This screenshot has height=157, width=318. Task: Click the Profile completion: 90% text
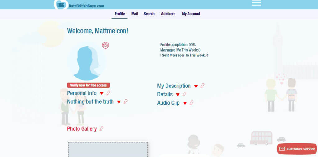tap(178, 45)
